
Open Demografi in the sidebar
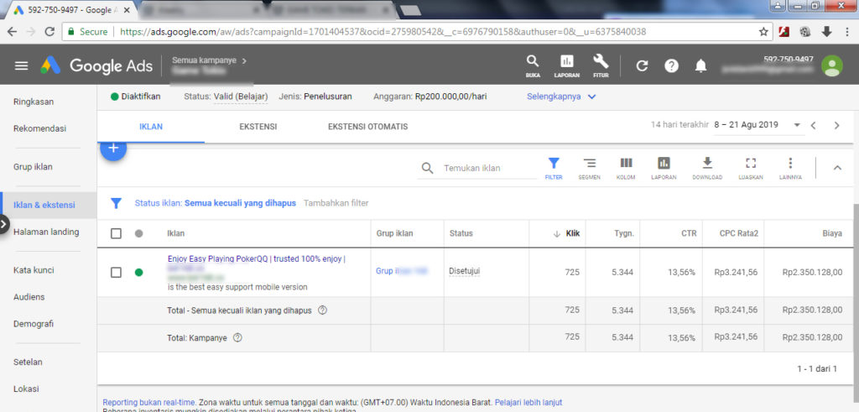(34, 324)
